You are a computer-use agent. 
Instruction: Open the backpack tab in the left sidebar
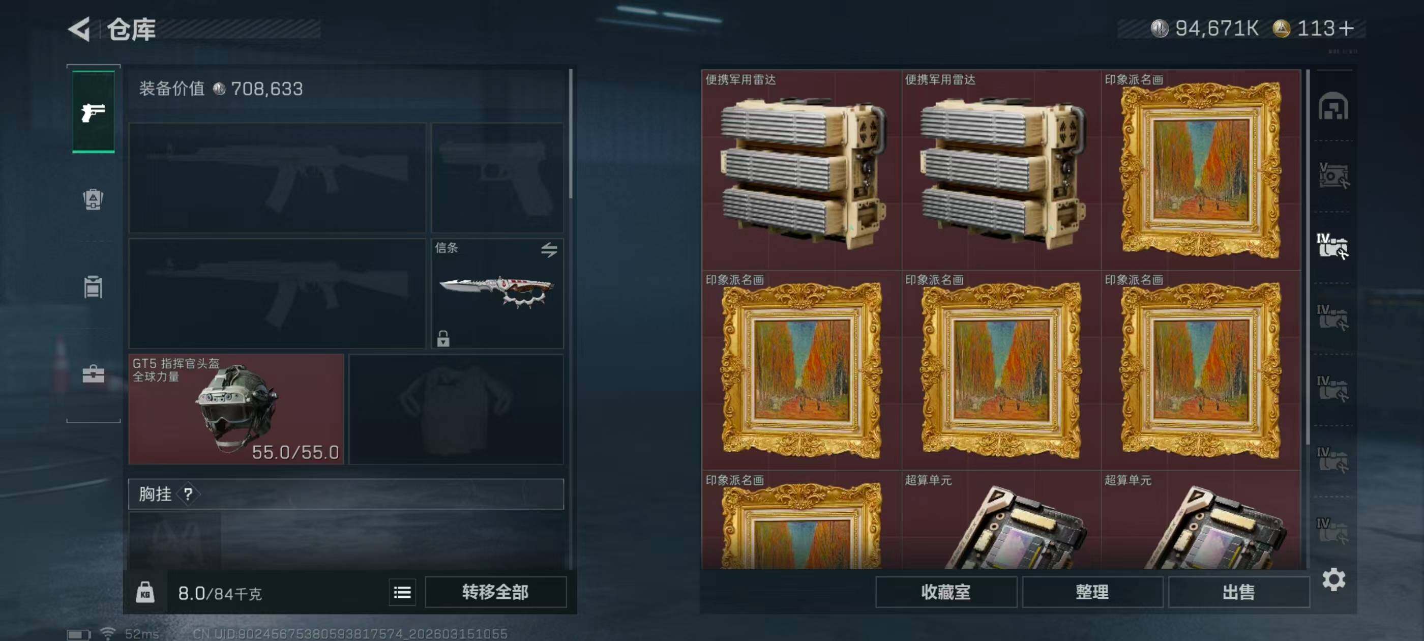point(93,199)
